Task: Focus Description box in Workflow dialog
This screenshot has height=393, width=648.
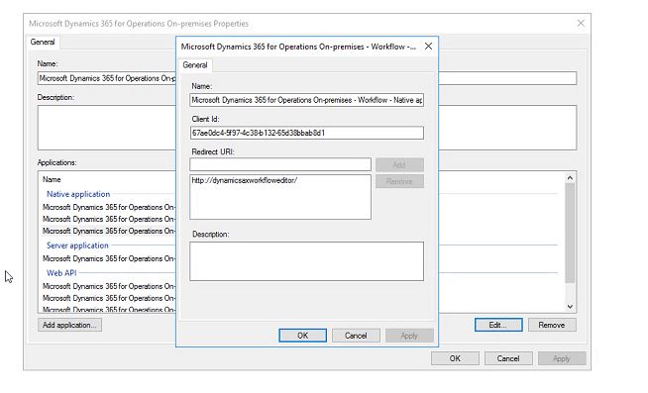Action: 306,261
